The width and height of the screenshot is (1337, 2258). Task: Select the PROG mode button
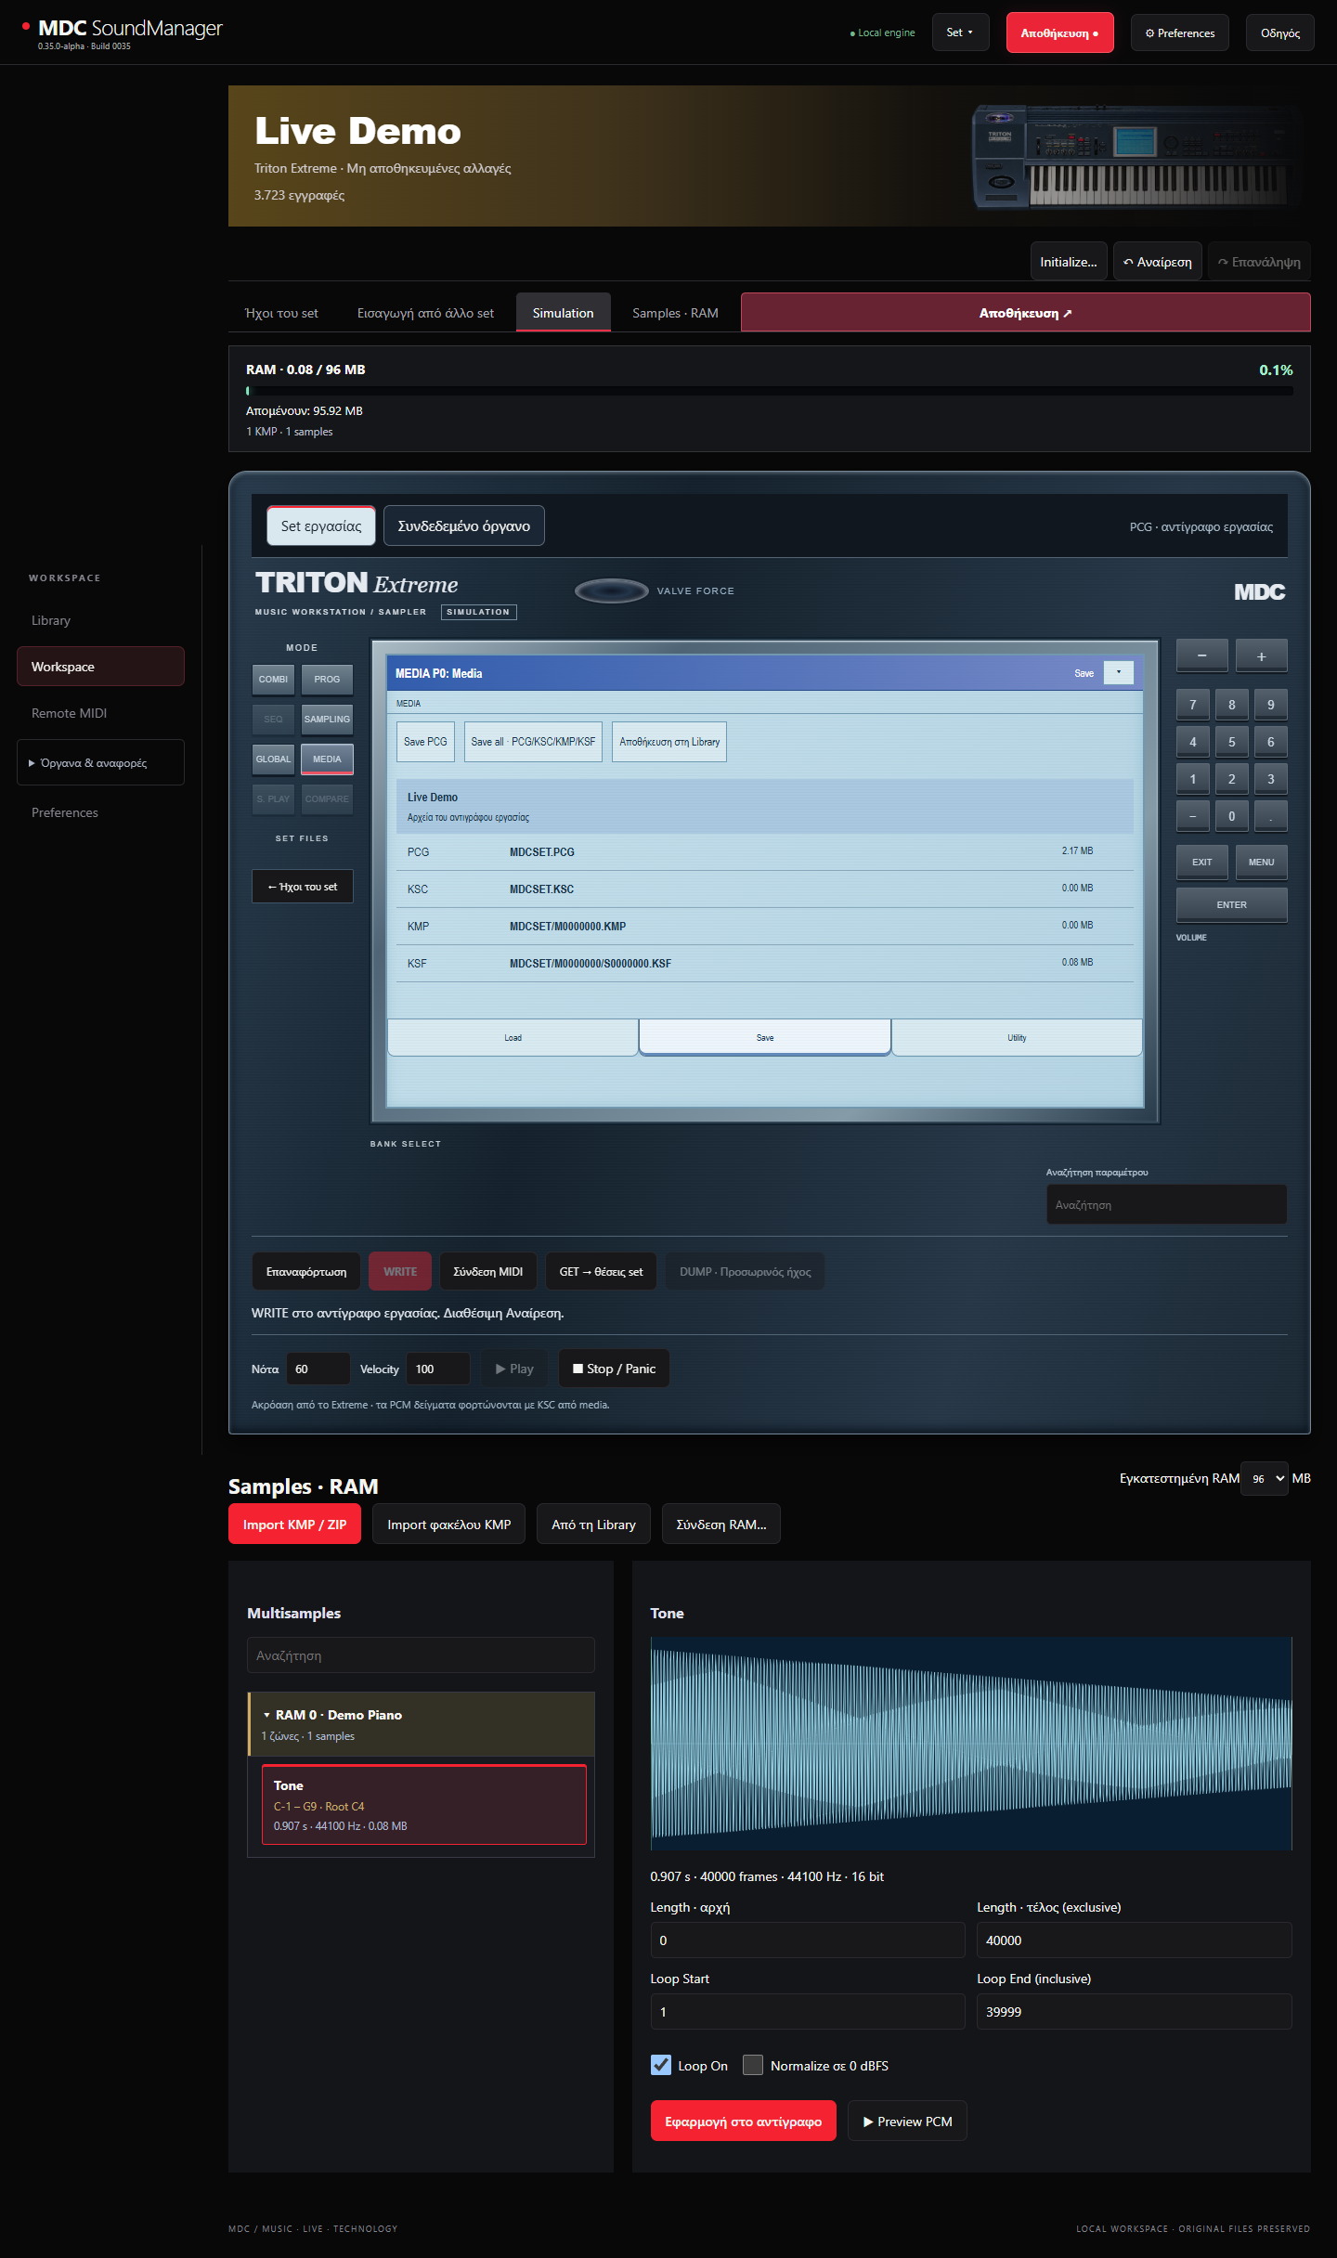pos(327,679)
